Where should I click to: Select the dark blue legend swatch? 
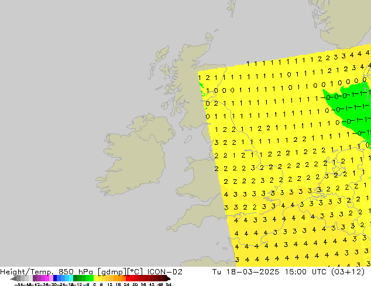pos(55,278)
